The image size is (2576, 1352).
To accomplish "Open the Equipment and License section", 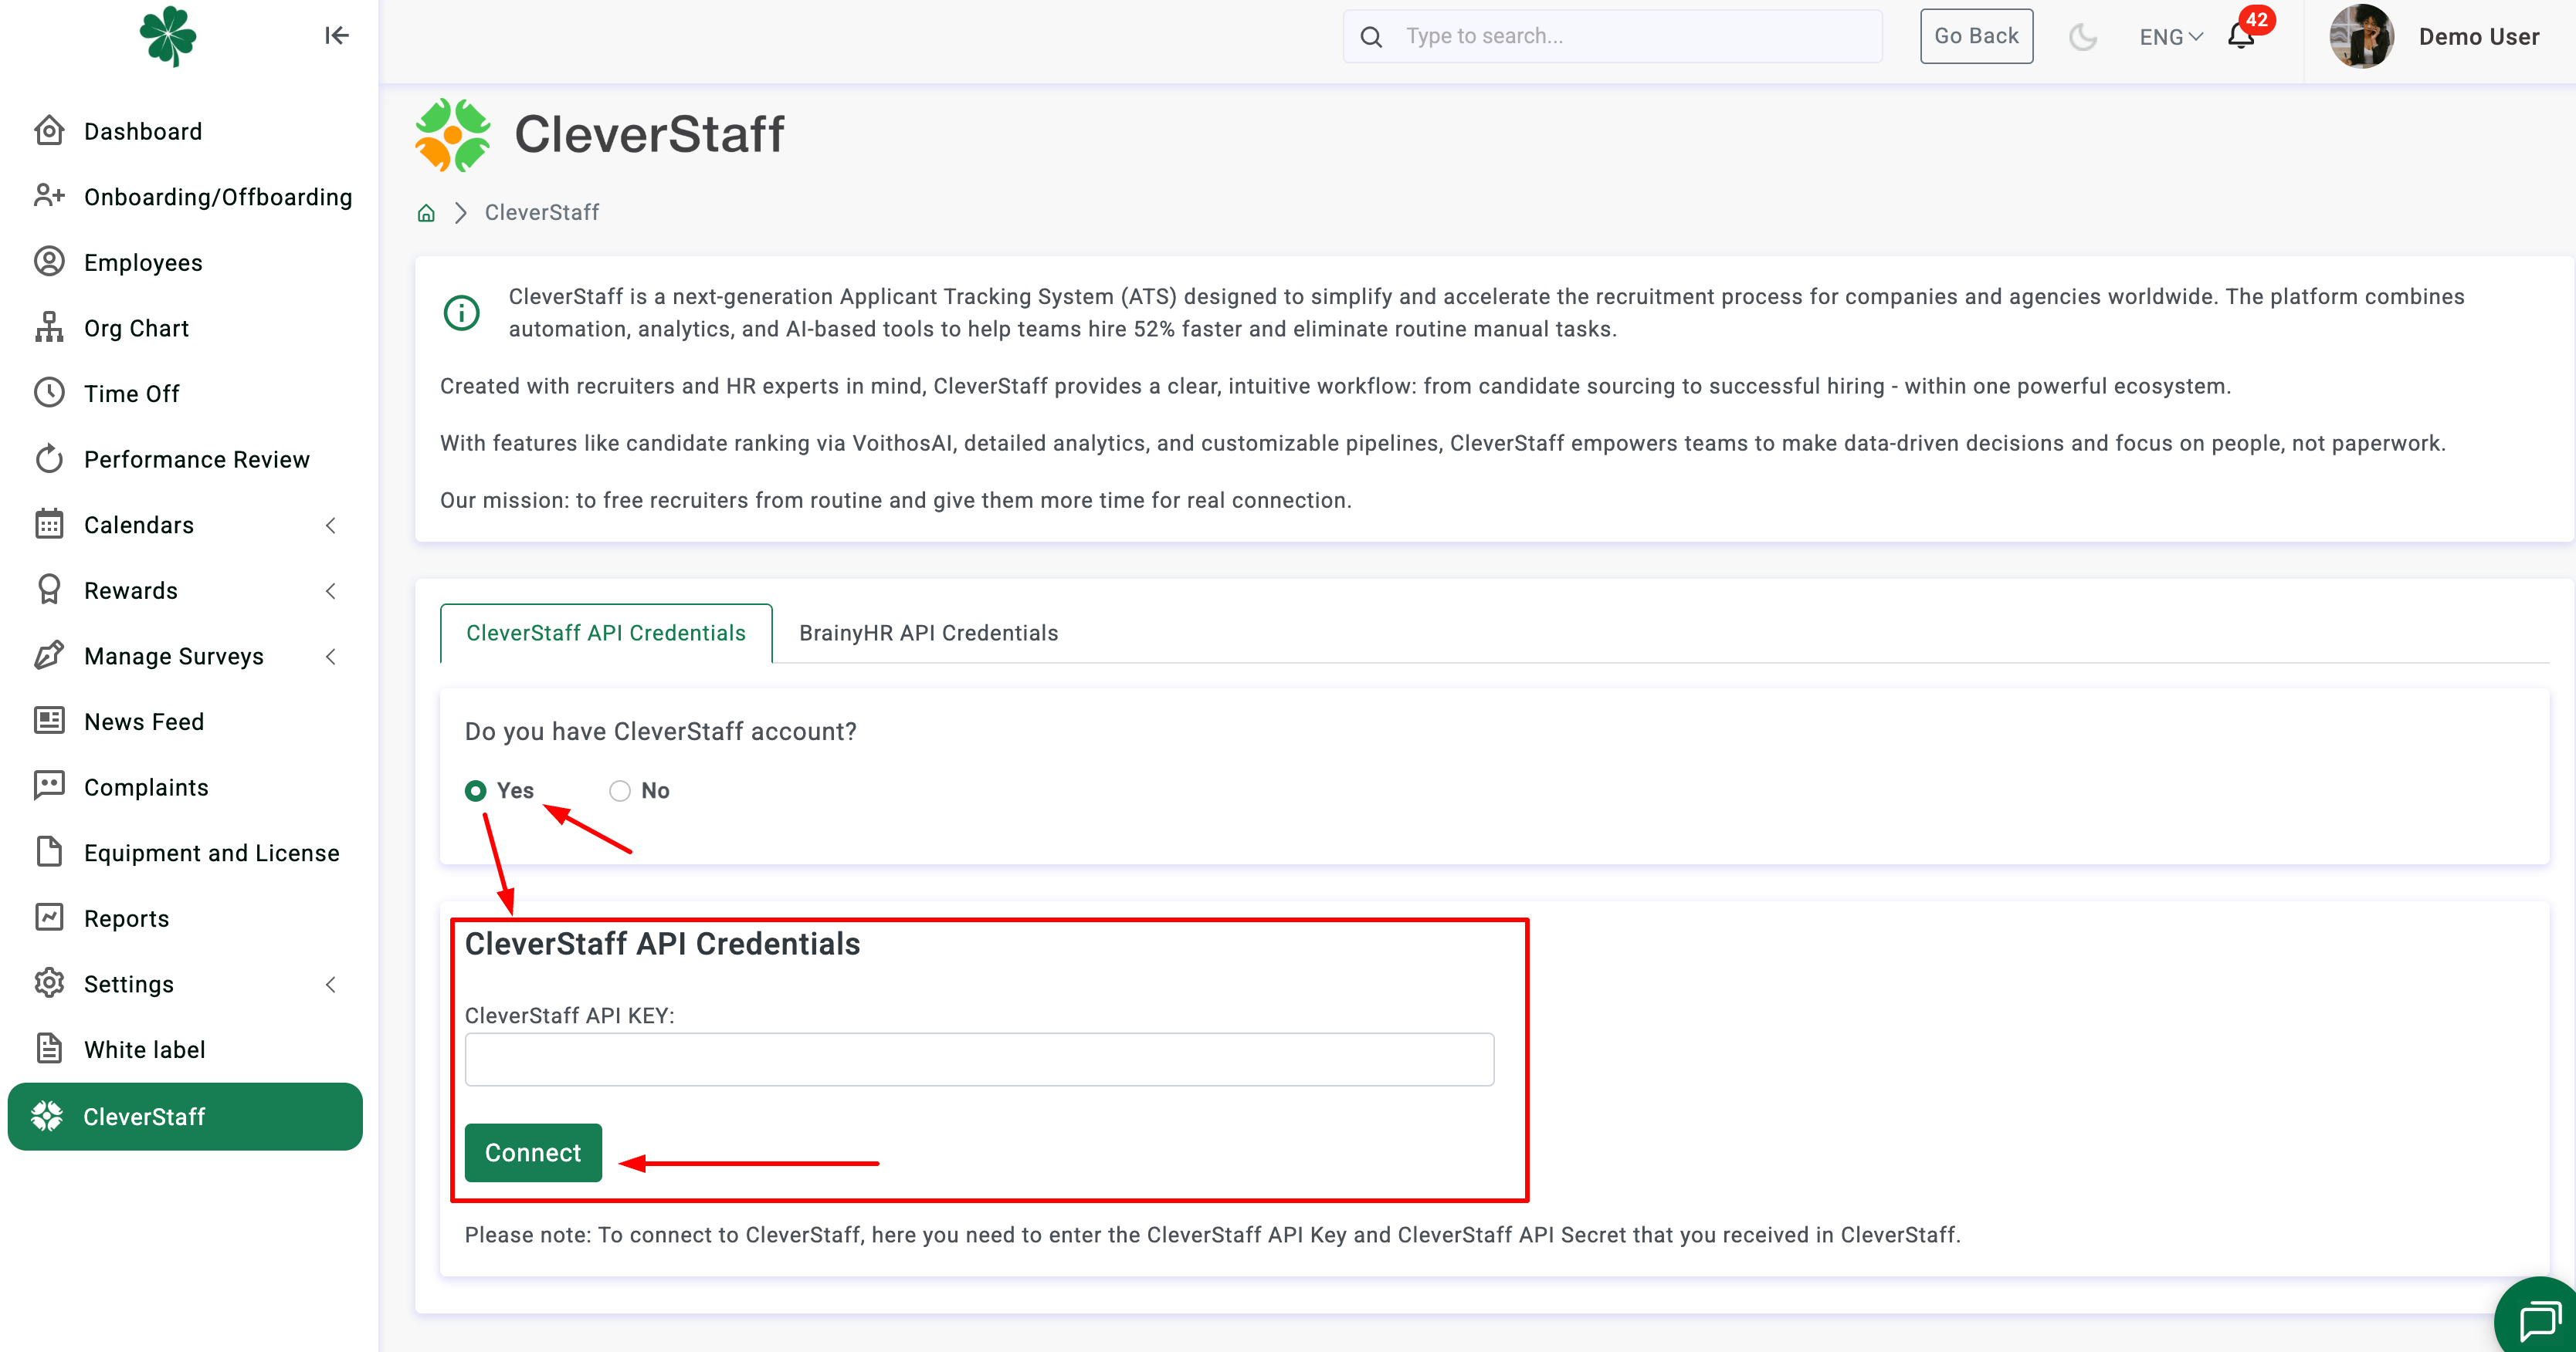I will pyautogui.click(x=211, y=853).
